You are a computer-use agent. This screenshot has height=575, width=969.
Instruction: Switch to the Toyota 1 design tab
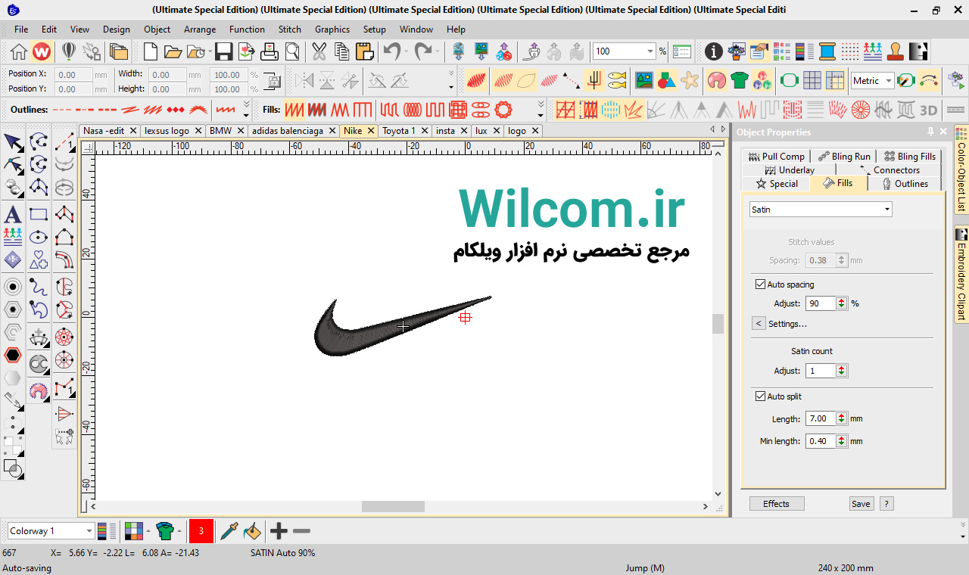[x=399, y=131]
